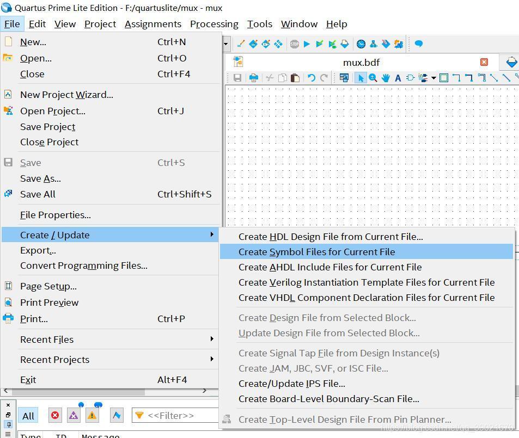This screenshot has height=438, width=519.
Task: Choose Create Board-Level Boundary-Scan File entry
Action: click(367, 399)
